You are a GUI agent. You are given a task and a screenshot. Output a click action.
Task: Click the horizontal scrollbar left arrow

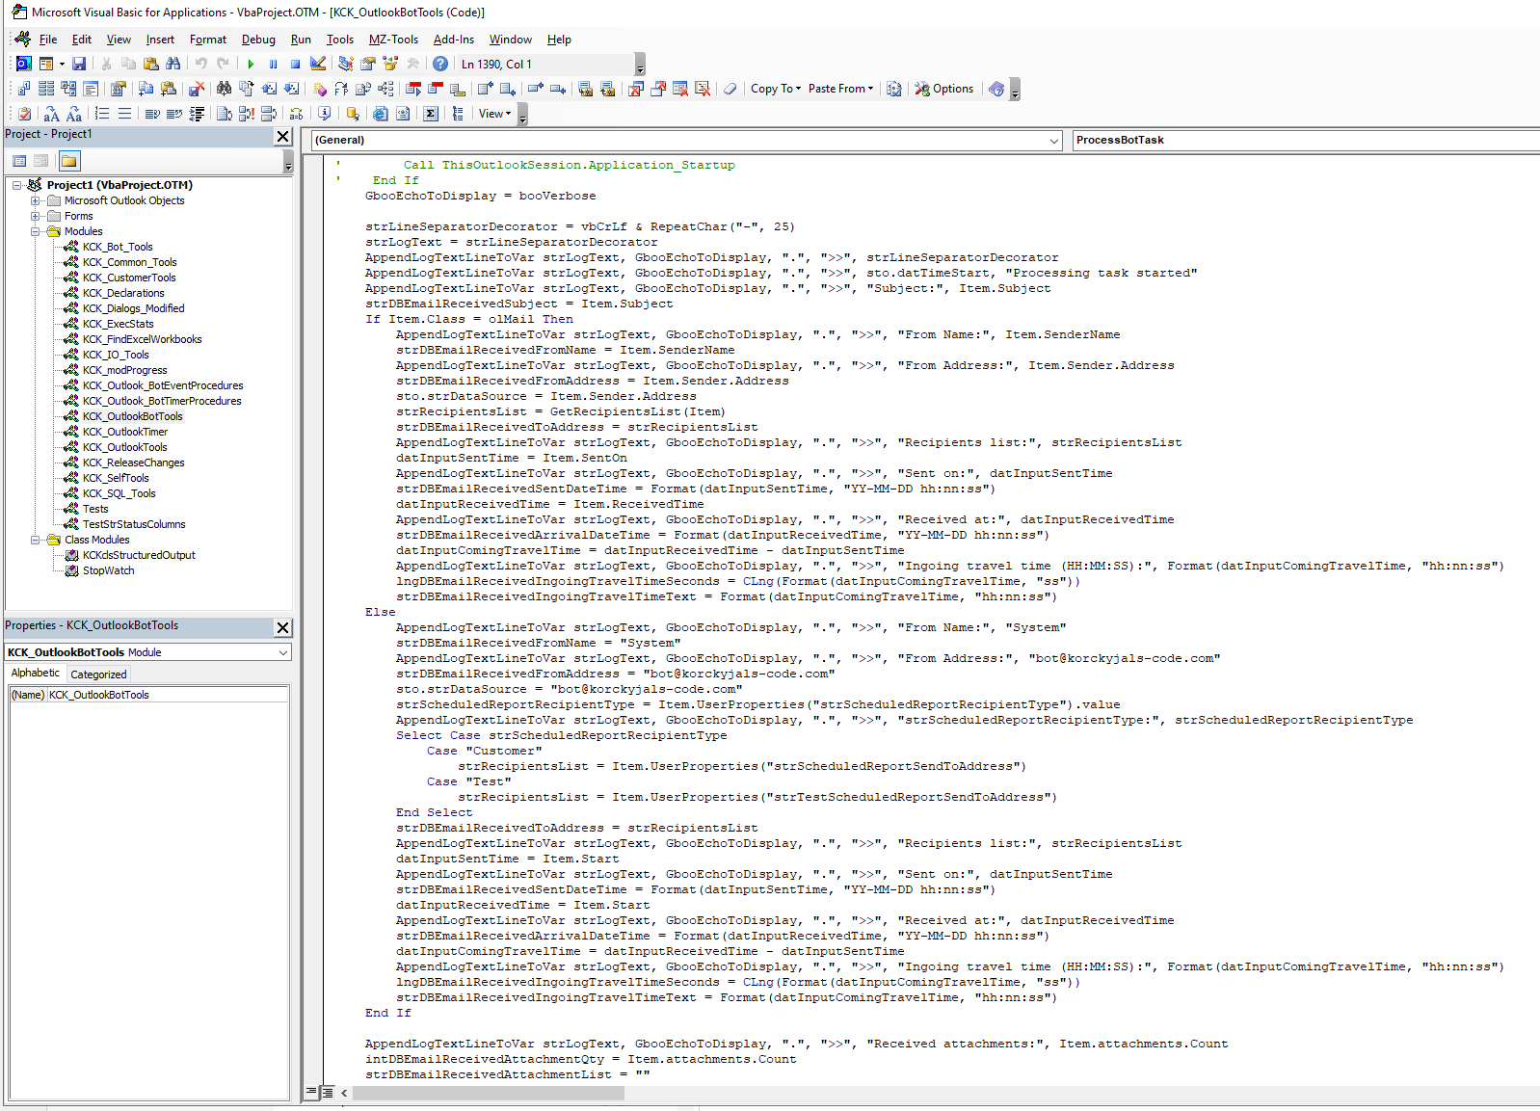point(344,1093)
